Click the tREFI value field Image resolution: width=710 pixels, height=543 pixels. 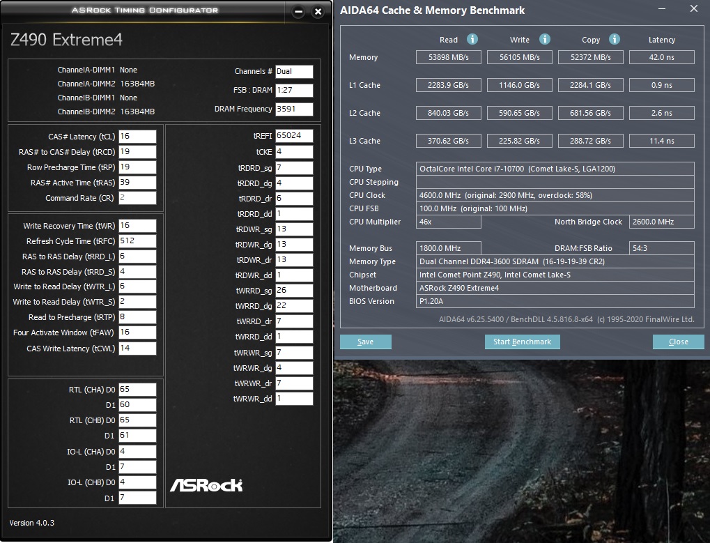(x=294, y=135)
